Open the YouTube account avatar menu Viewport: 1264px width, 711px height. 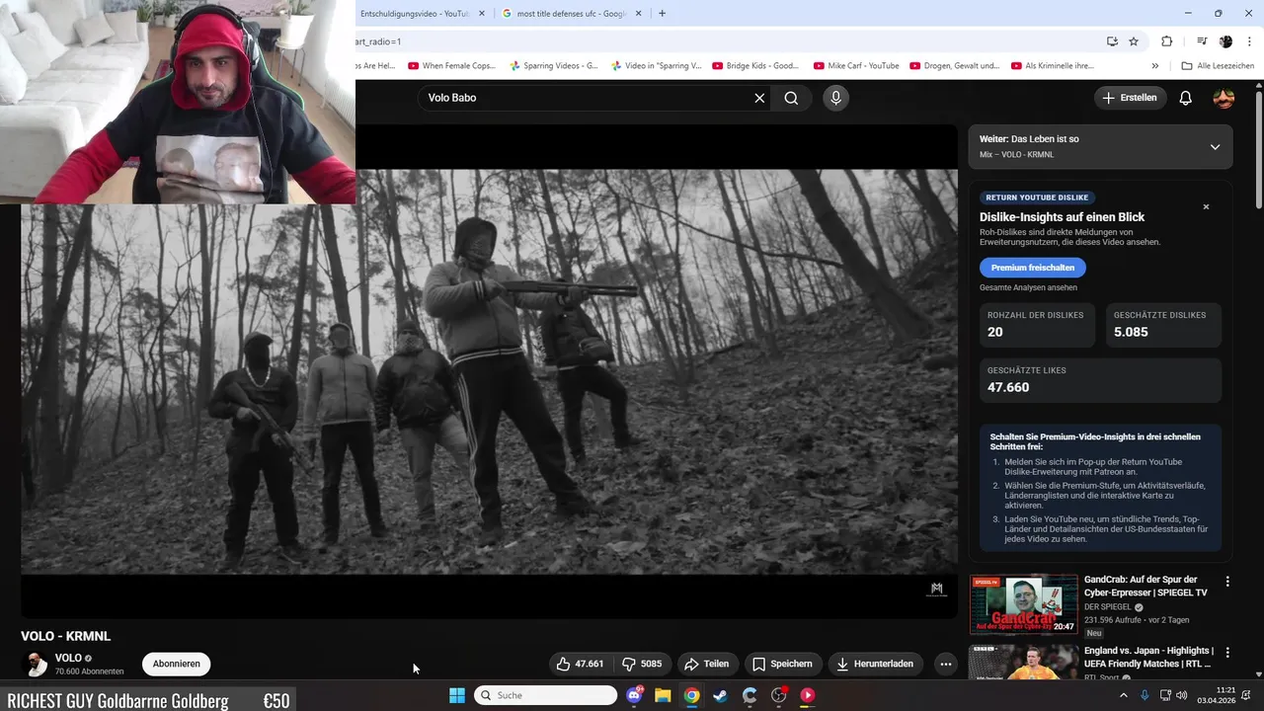(1224, 98)
